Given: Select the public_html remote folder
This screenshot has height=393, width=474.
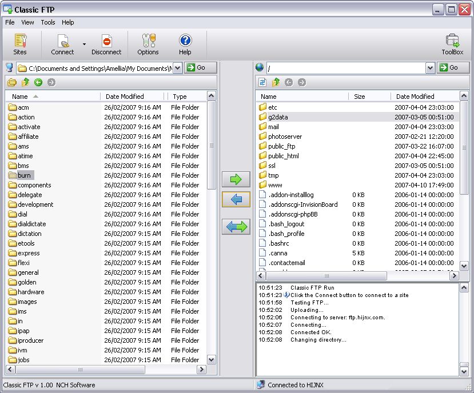Looking at the screenshot, I should pyautogui.click(x=283, y=156).
